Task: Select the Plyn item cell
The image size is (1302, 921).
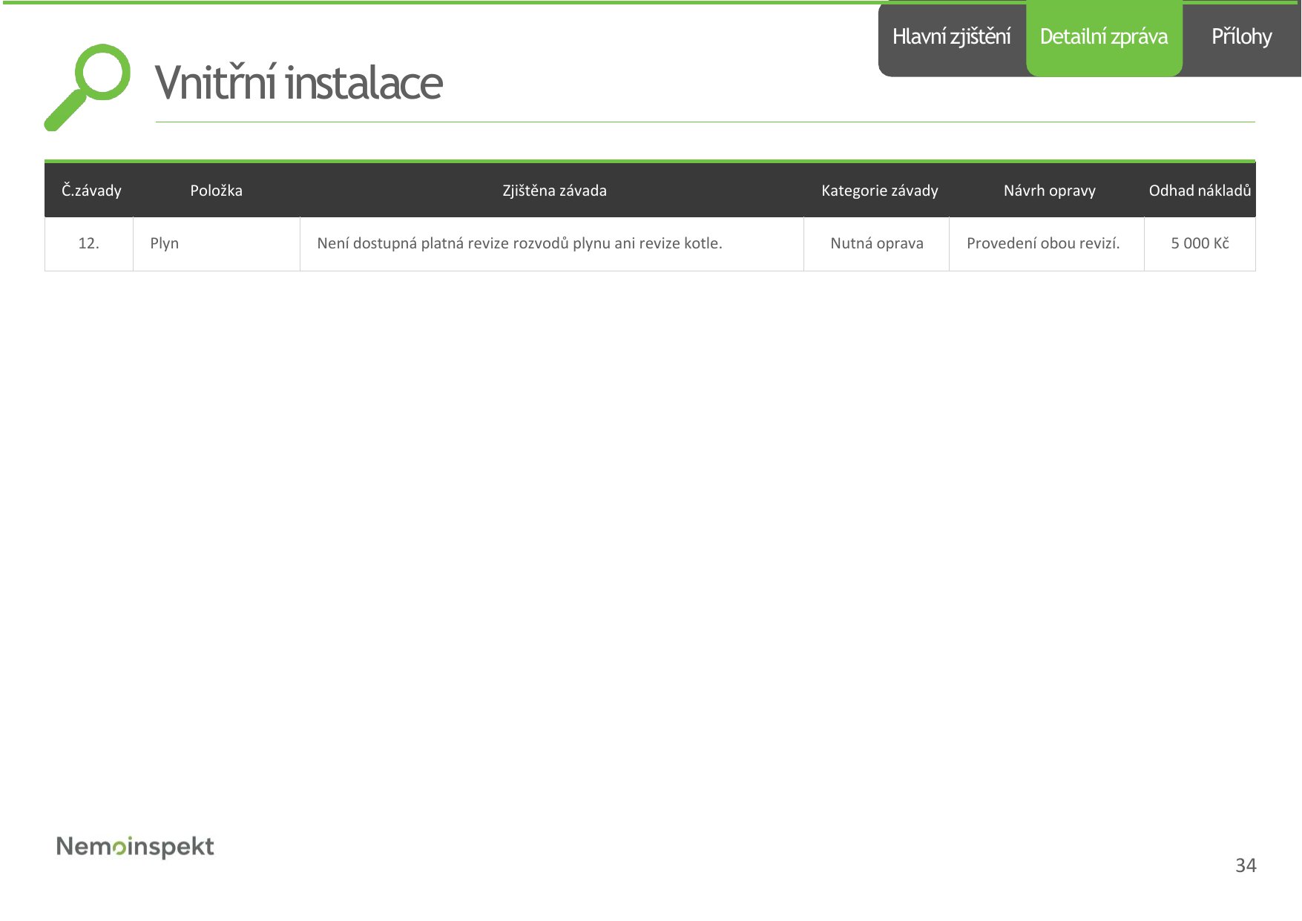Action: (217, 244)
